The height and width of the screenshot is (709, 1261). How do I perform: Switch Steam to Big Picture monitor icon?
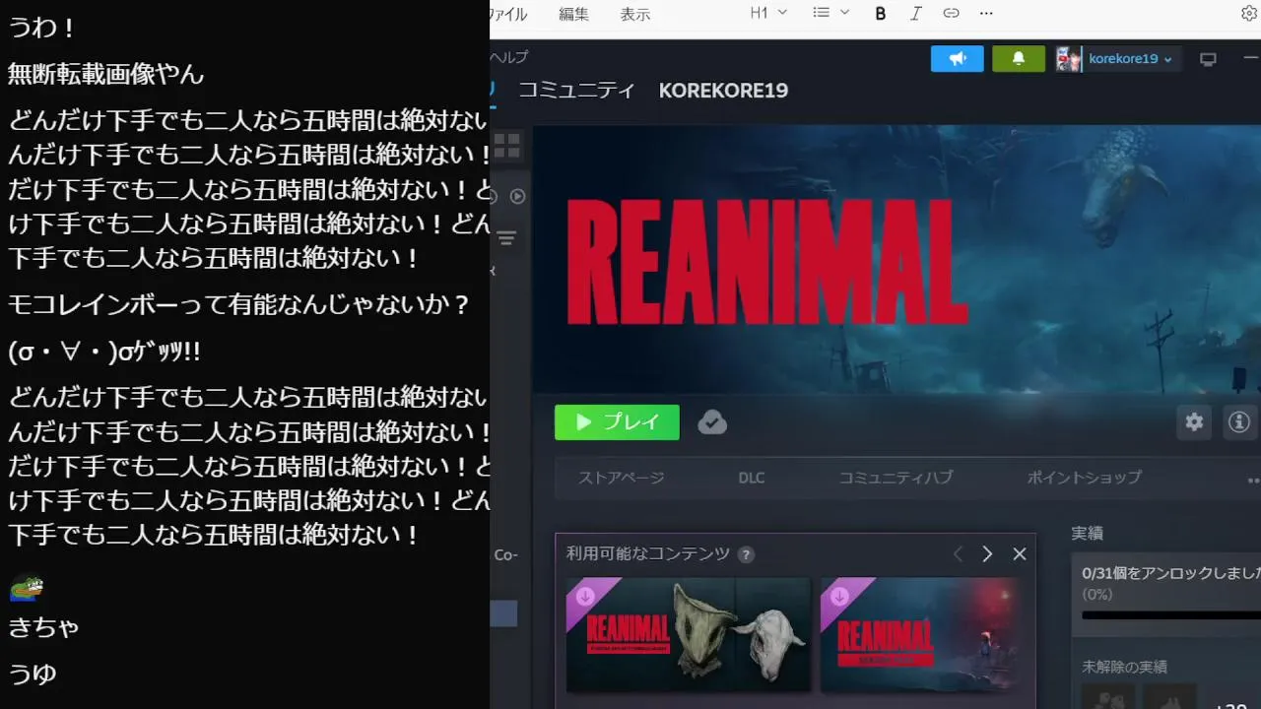pos(1208,59)
